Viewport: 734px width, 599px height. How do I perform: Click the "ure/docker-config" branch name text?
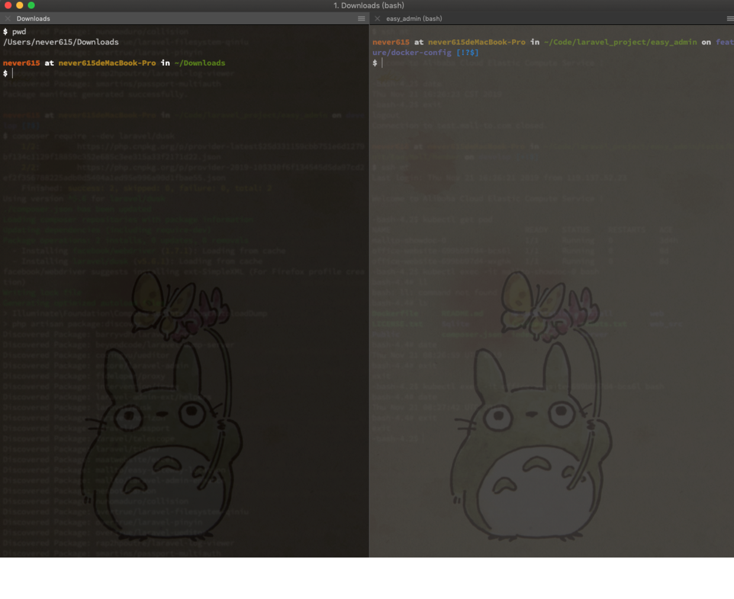click(412, 53)
